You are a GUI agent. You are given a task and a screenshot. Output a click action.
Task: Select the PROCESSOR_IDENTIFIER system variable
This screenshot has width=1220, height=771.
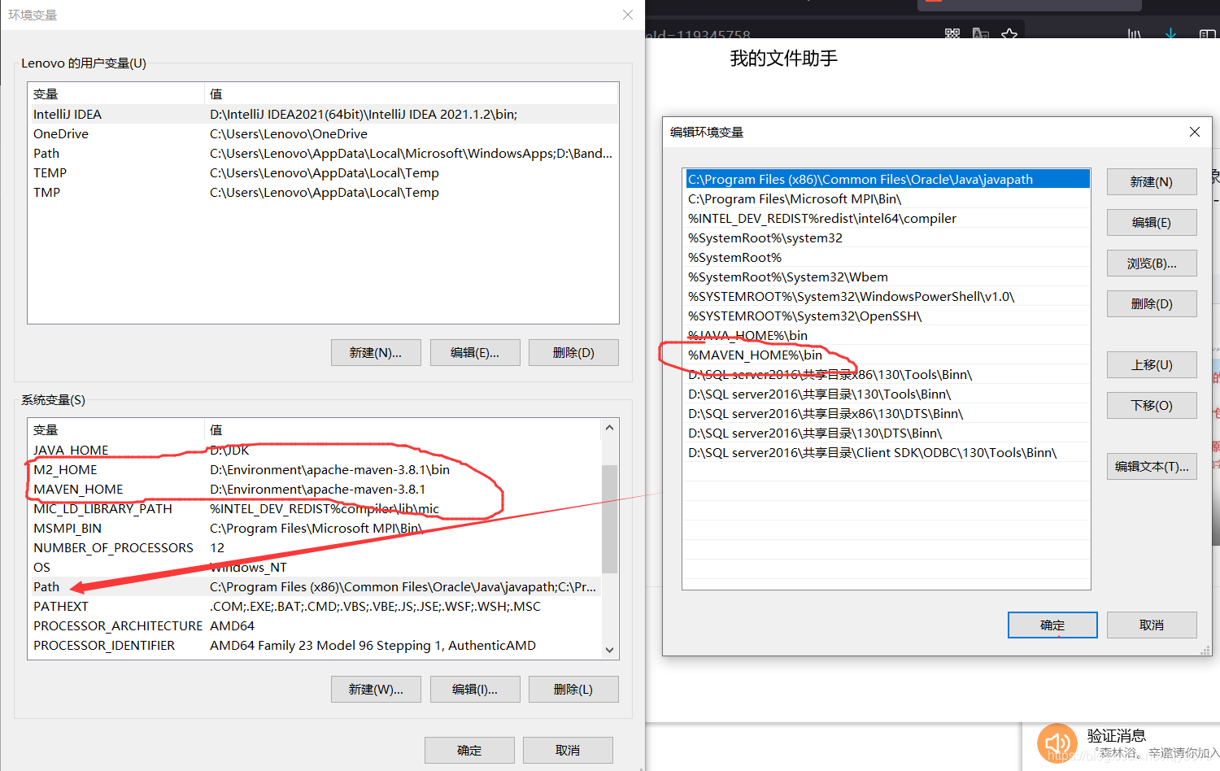[x=315, y=645]
